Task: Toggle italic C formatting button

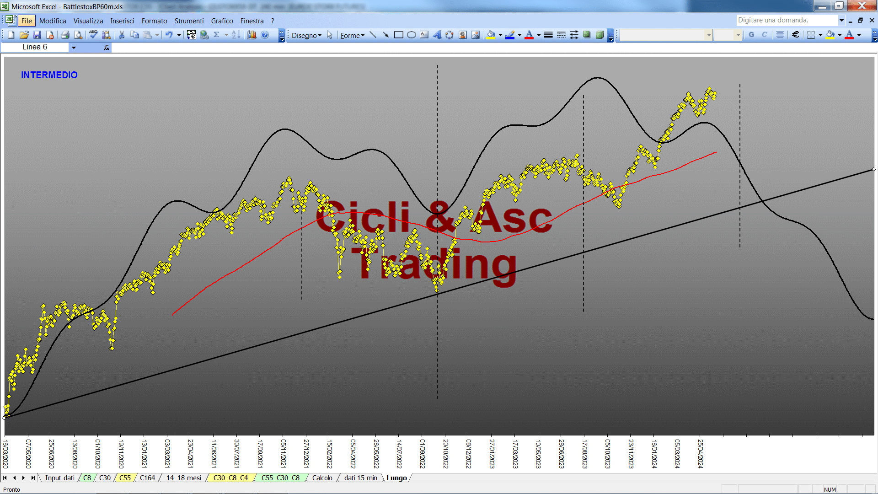Action: 764,35
